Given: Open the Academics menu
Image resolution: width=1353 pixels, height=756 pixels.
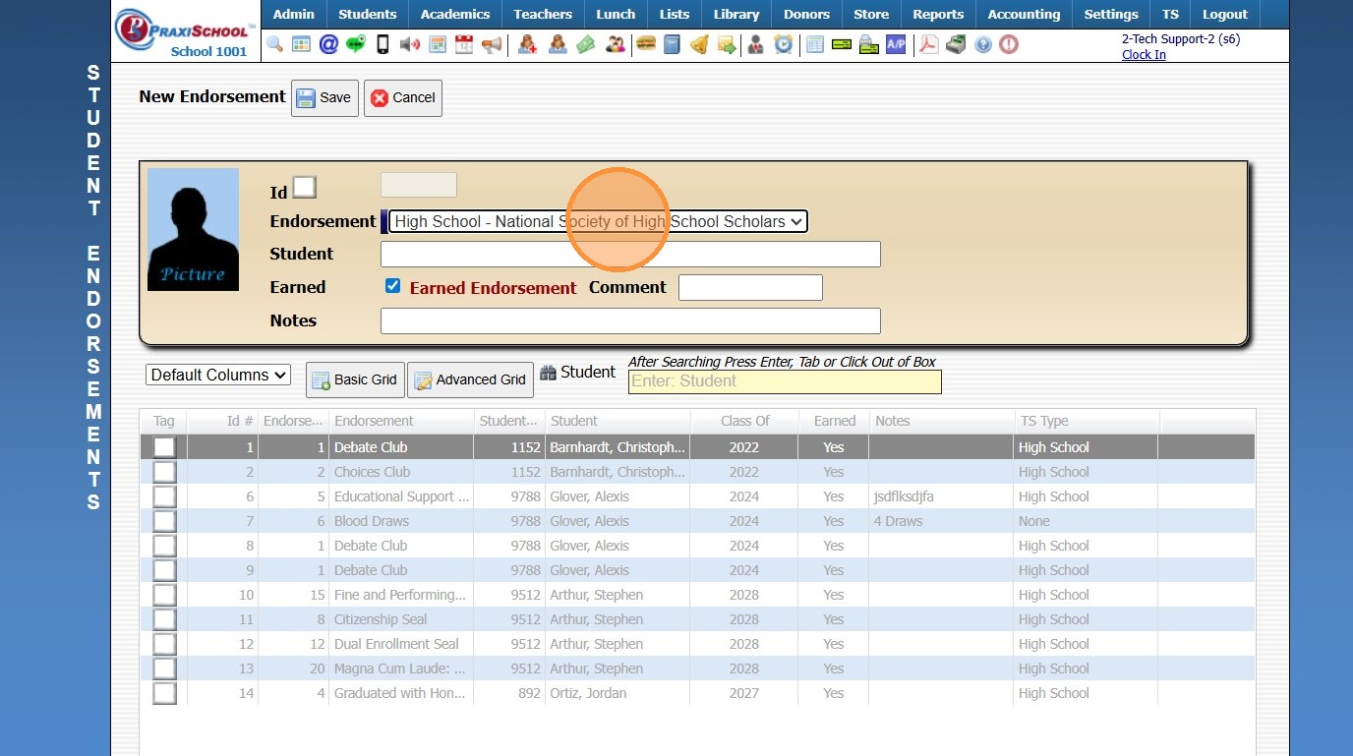Looking at the screenshot, I should 455,14.
